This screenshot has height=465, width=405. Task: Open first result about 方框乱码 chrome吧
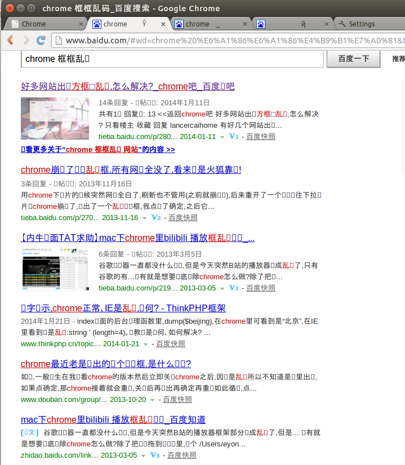pos(127,86)
